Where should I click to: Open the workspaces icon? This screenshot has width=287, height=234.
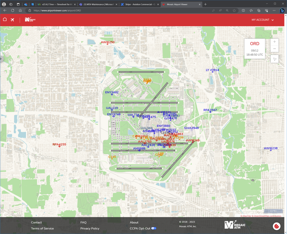[x=11, y=4]
